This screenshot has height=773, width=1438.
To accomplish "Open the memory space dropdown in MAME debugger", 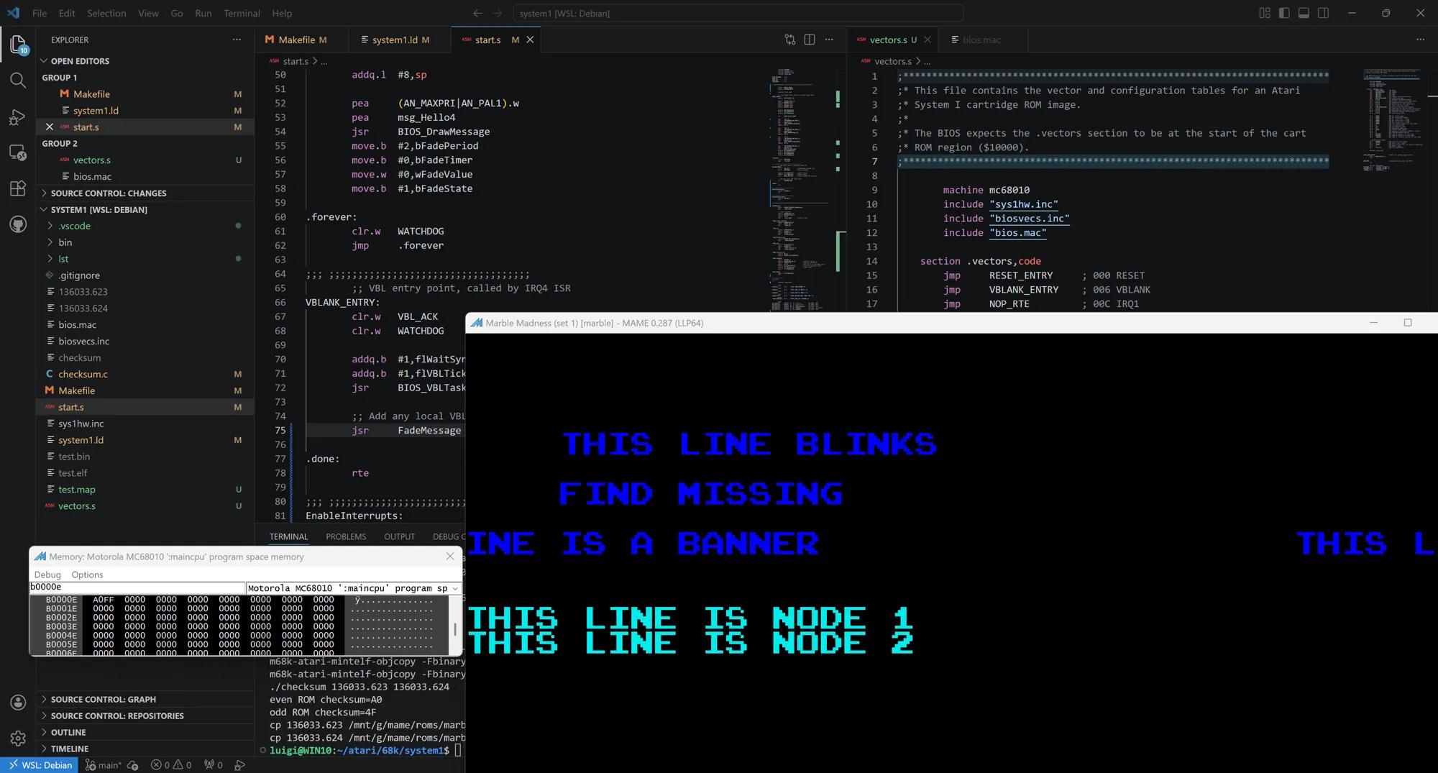I will click(352, 588).
